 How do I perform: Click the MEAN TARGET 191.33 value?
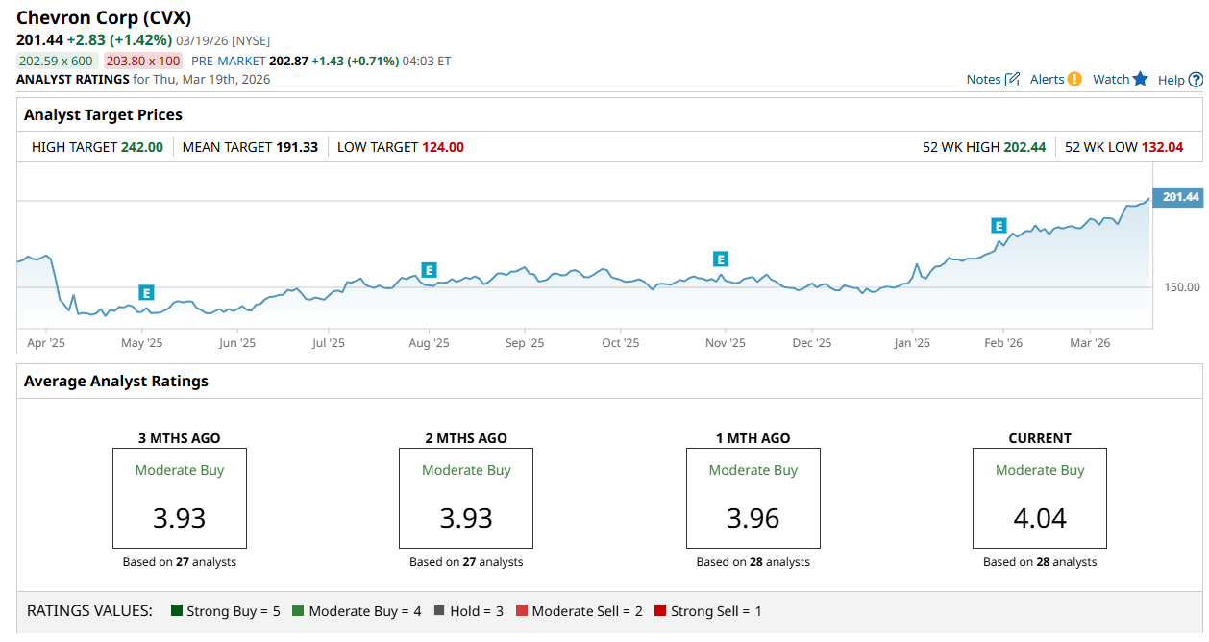click(x=297, y=147)
